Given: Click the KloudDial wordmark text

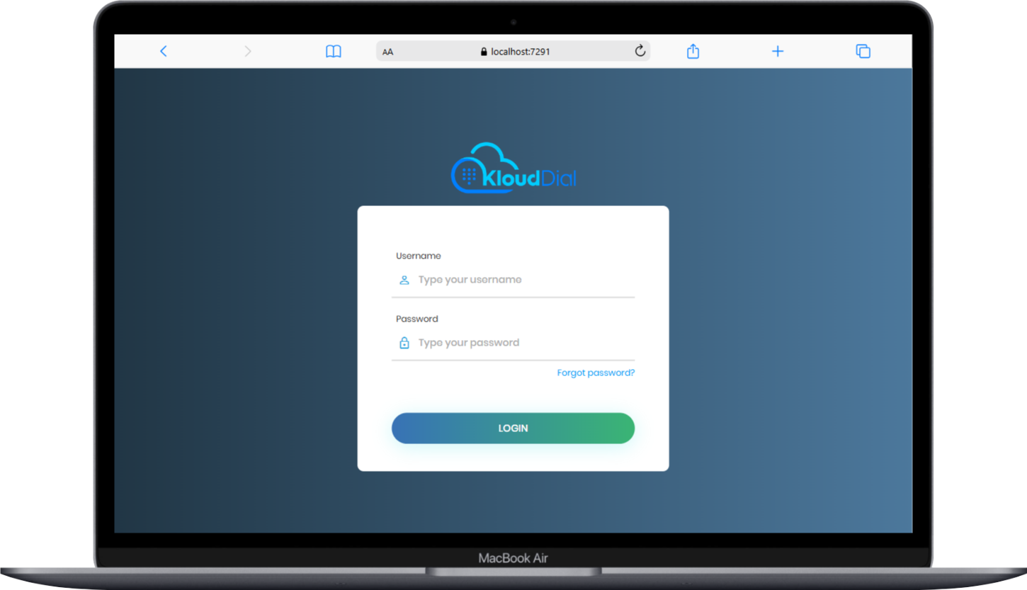Looking at the screenshot, I should (x=528, y=178).
